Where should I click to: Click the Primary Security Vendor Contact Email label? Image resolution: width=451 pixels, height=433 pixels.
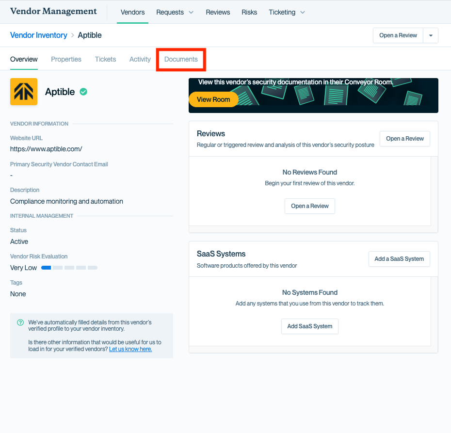[59, 164]
